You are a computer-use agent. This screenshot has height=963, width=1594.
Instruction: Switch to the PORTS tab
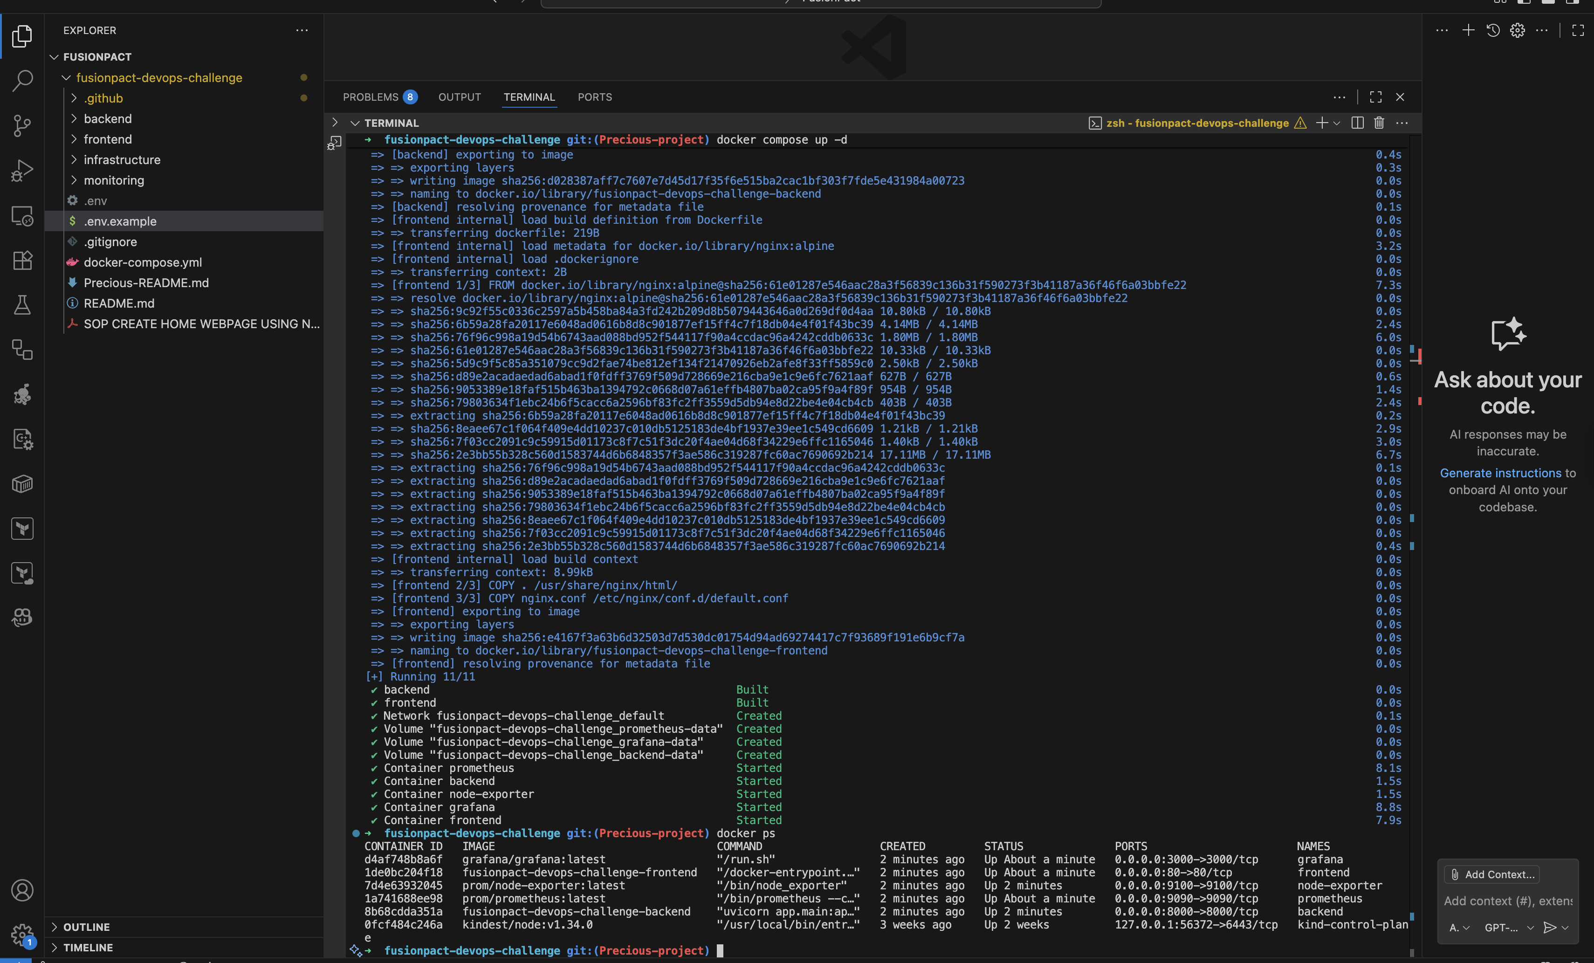click(x=595, y=97)
